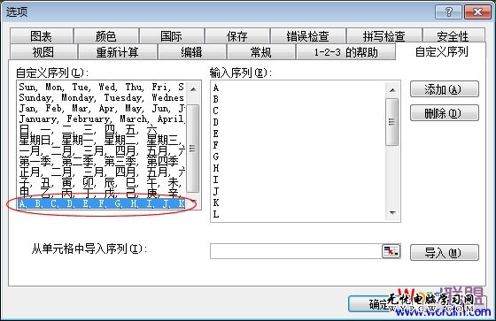Open the 图表 tab

(x=42, y=36)
